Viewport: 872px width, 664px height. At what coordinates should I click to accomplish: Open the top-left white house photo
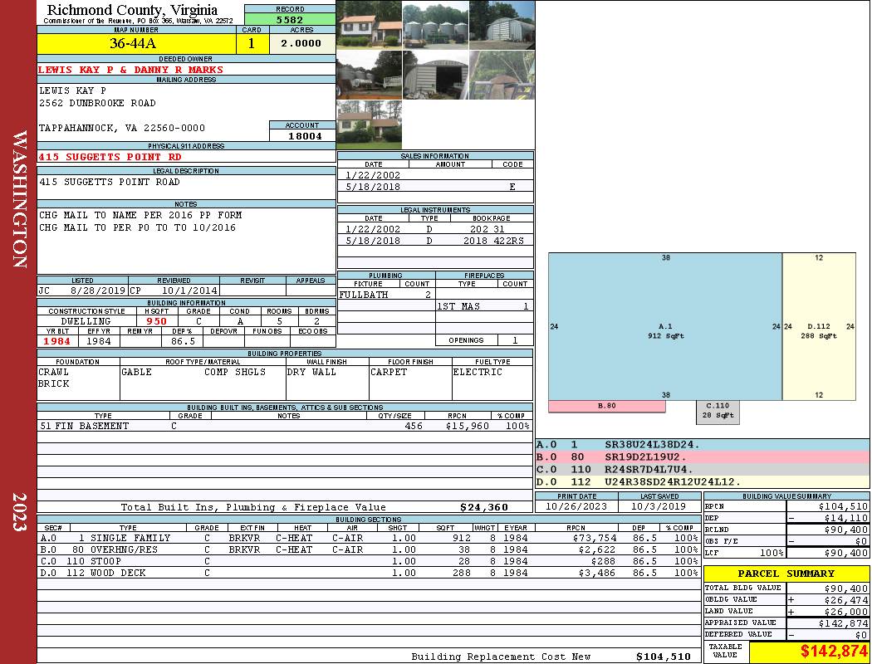click(x=369, y=25)
